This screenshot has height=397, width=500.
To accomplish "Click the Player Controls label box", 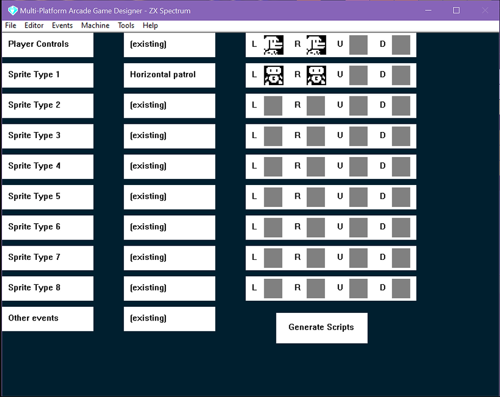I will [x=47, y=45].
